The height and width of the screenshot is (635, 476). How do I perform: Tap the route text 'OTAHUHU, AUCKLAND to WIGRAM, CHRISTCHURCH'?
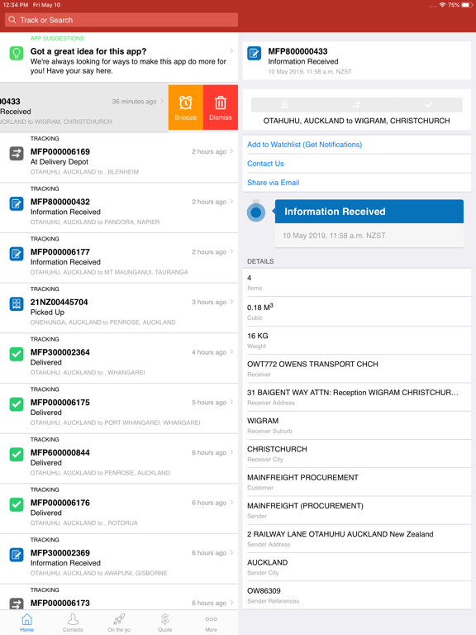click(357, 121)
